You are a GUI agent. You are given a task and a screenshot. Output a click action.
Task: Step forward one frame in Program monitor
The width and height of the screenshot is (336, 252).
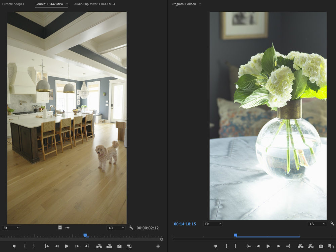coord(278,246)
